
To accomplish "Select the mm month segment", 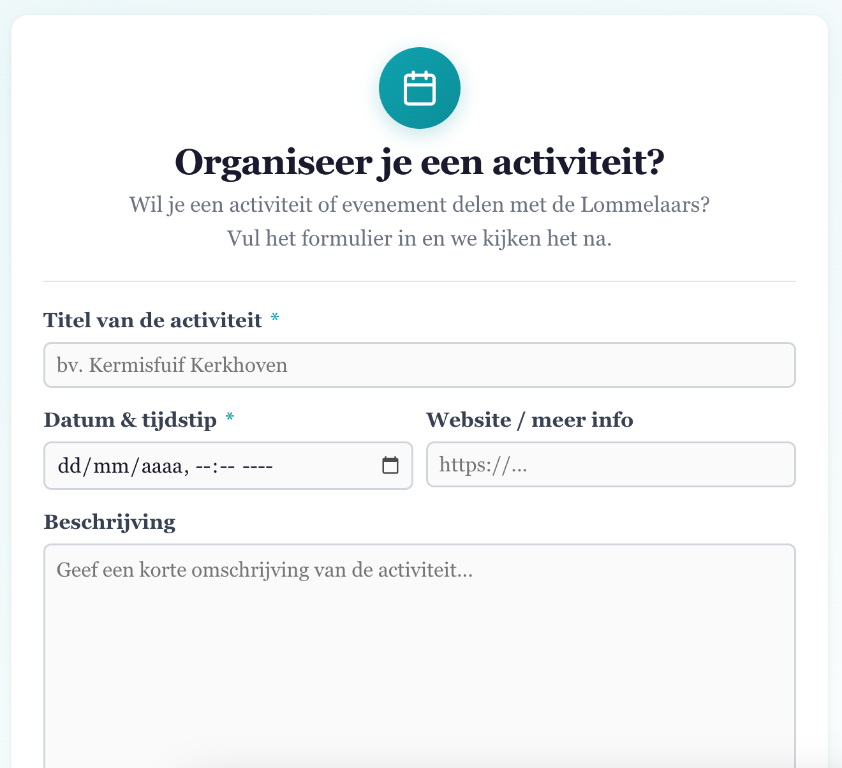I will (109, 466).
